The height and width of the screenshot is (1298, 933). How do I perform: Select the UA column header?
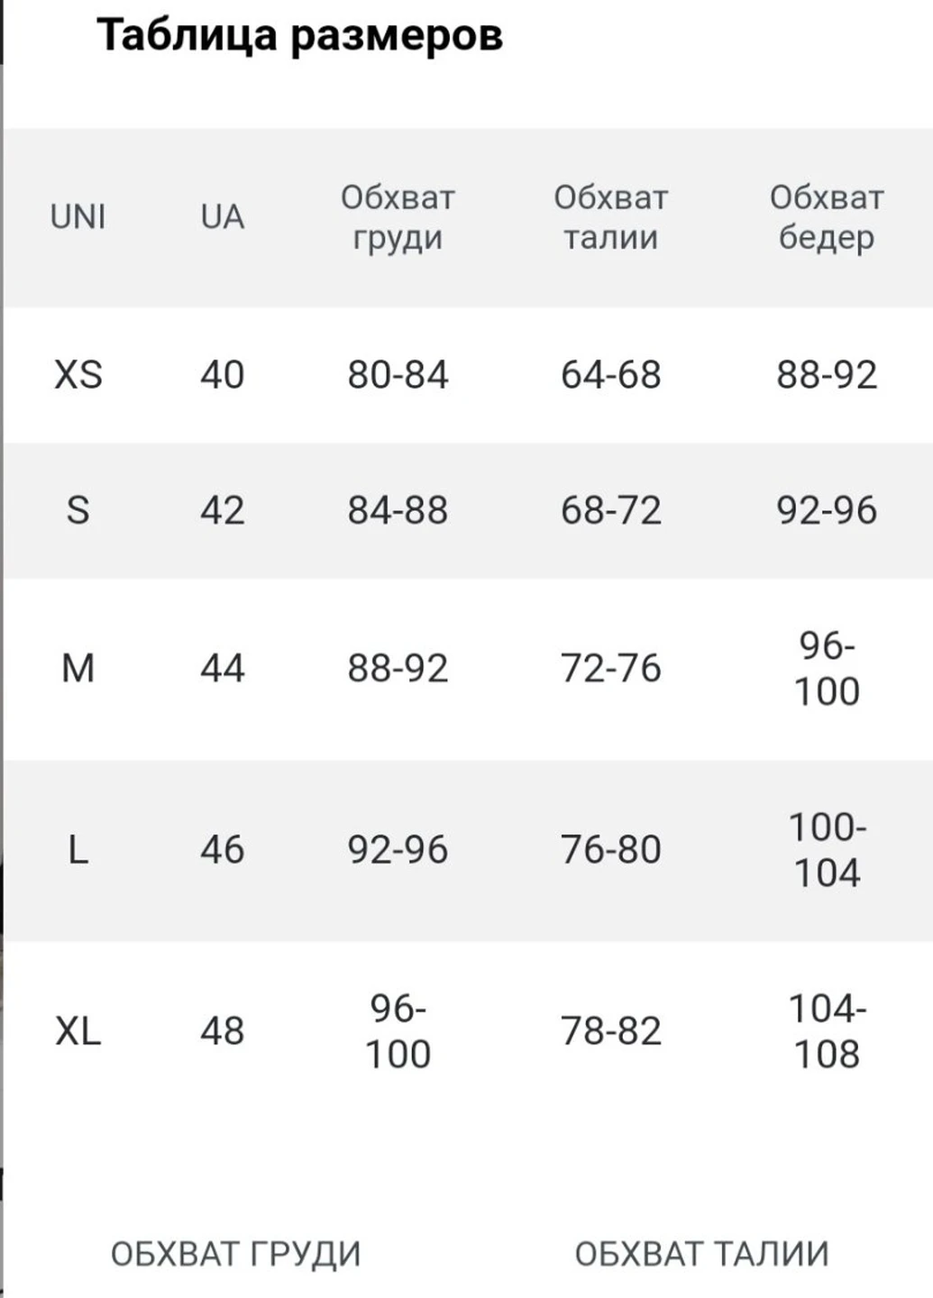click(x=222, y=217)
